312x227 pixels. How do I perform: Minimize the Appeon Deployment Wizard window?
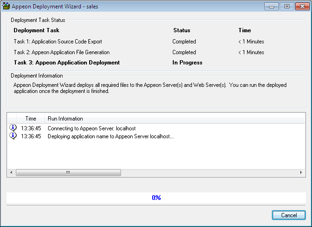point(271,7)
